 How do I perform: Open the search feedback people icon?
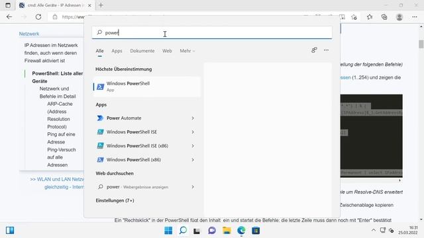[x=314, y=50]
